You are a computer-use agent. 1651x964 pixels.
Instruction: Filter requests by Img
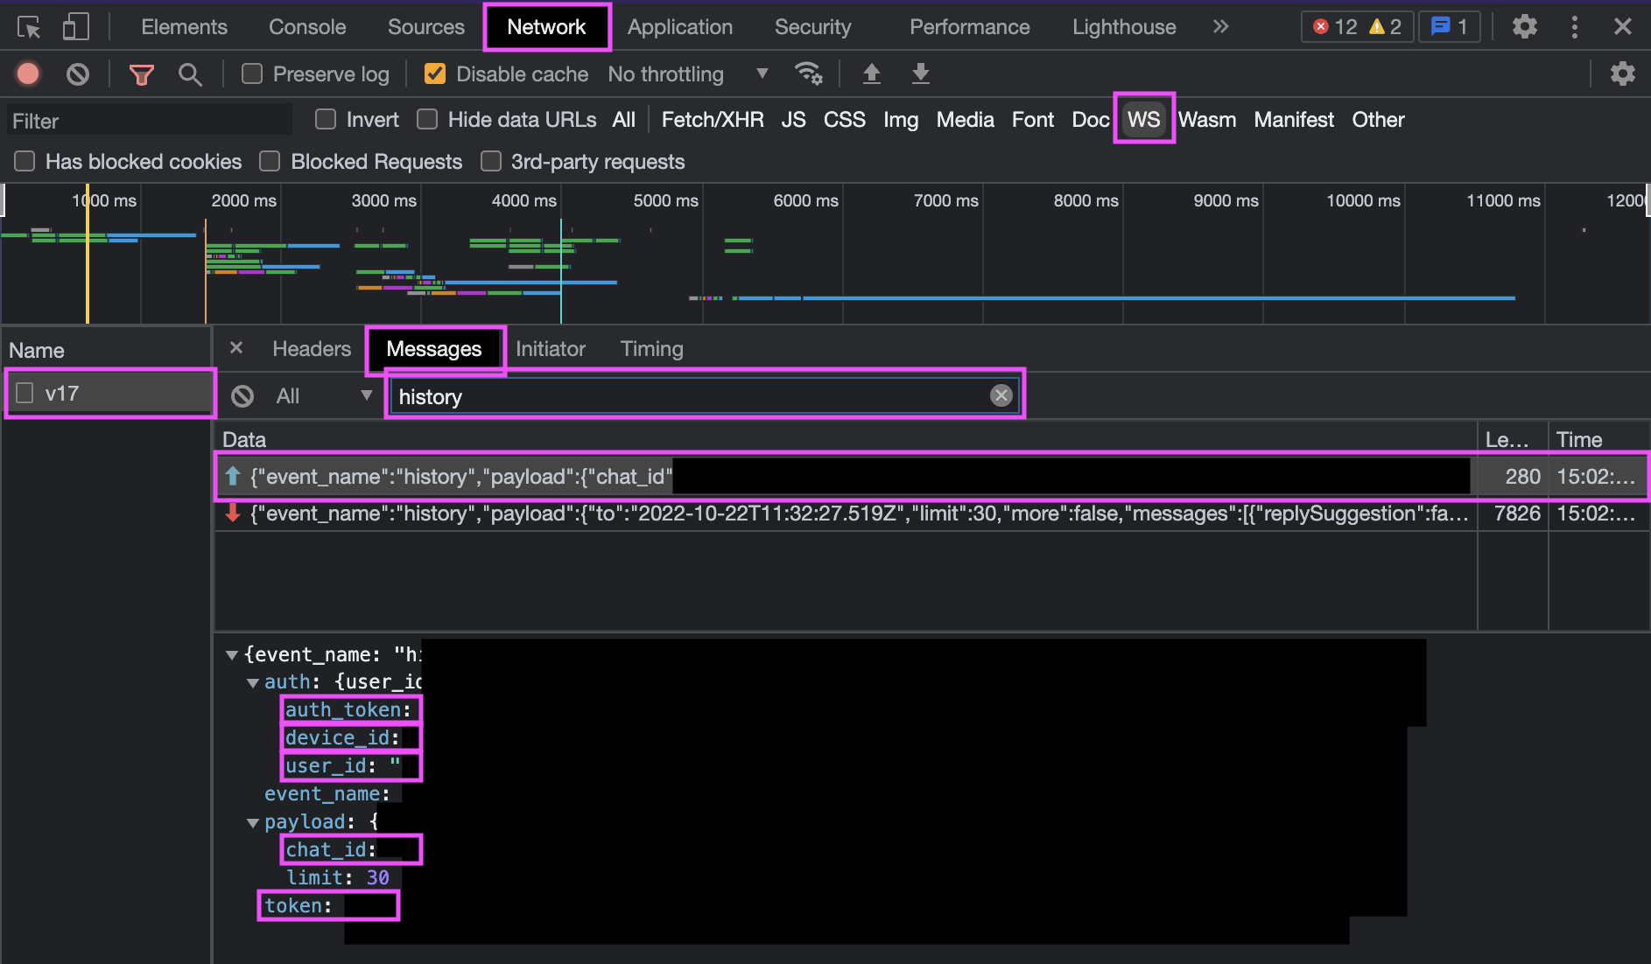coord(901,119)
